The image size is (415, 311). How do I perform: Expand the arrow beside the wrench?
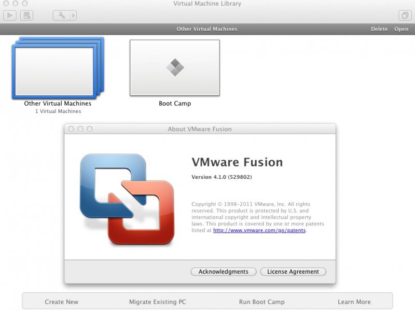coord(73,16)
